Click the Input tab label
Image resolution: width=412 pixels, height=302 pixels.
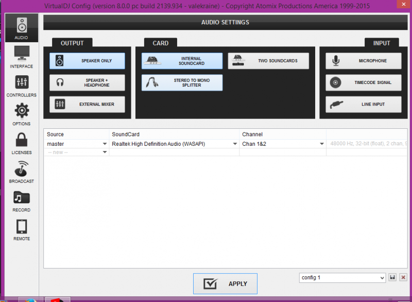click(x=382, y=43)
